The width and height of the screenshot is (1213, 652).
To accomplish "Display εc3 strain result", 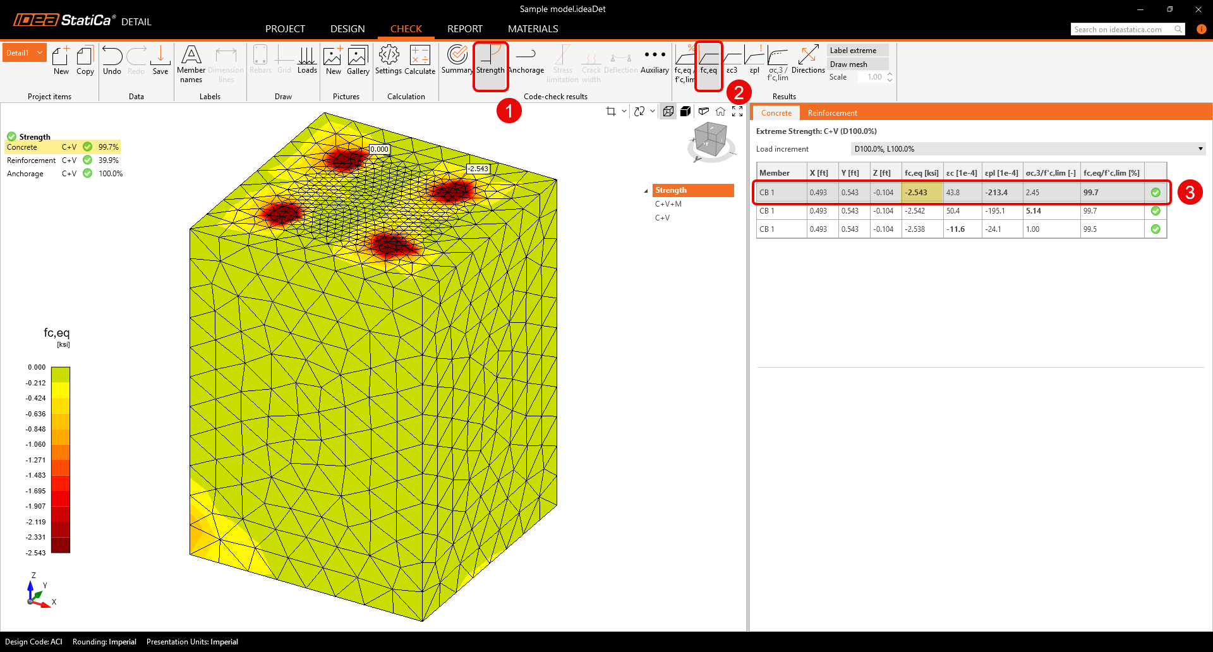I will click(732, 60).
